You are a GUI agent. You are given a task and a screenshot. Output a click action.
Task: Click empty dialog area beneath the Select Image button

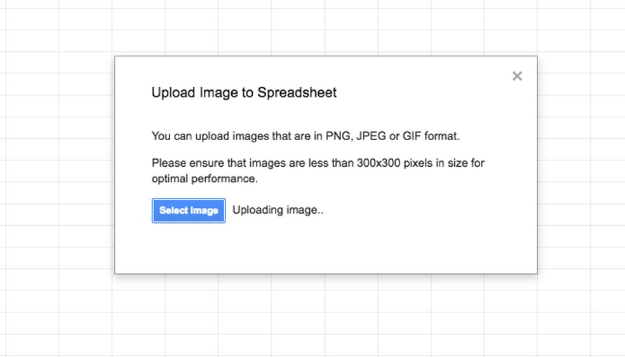tap(189, 249)
